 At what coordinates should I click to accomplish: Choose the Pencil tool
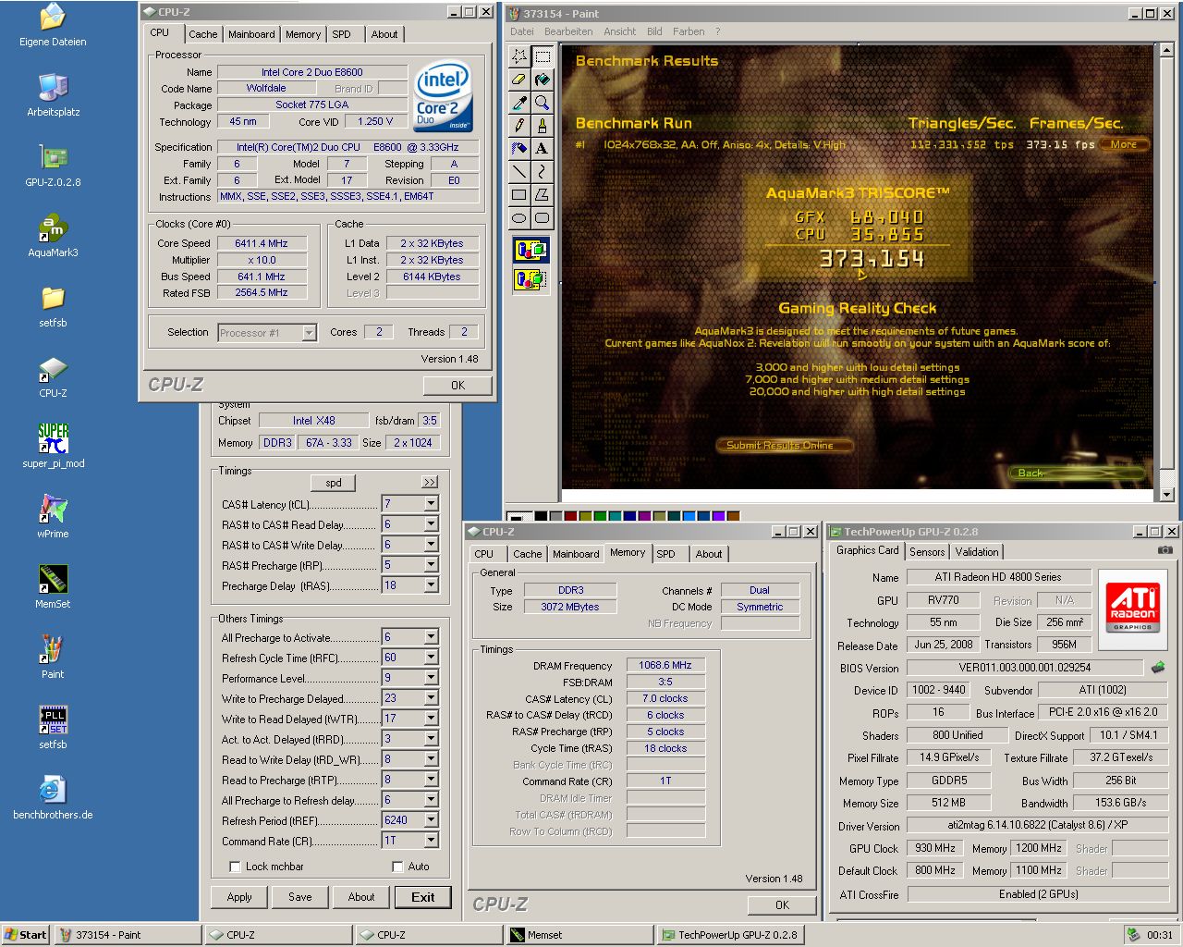pyautogui.click(x=519, y=126)
